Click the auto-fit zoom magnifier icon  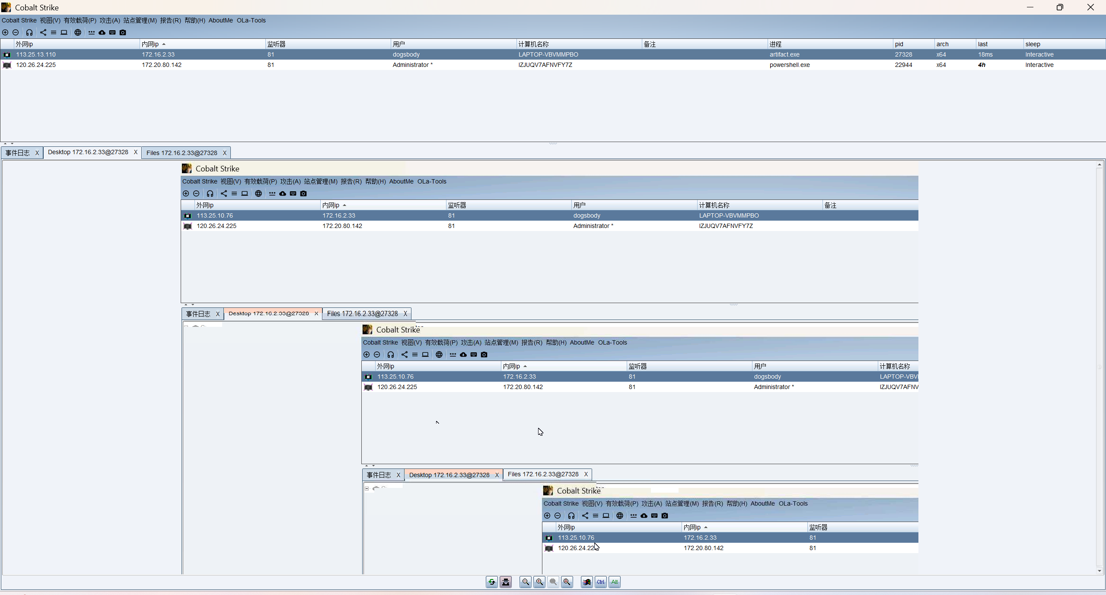click(x=567, y=582)
